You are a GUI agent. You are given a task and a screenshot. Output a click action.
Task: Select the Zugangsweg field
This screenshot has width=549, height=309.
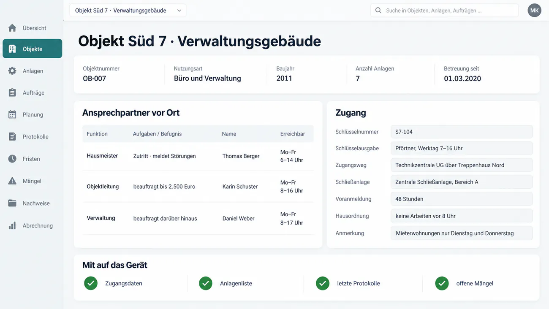pyautogui.click(x=462, y=165)
